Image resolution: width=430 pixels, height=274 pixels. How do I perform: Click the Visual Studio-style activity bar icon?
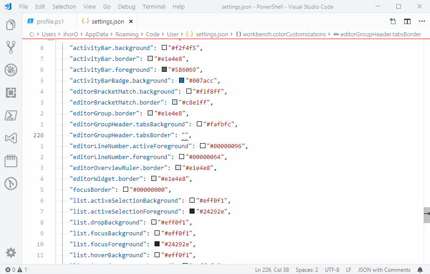click(11, 138)
